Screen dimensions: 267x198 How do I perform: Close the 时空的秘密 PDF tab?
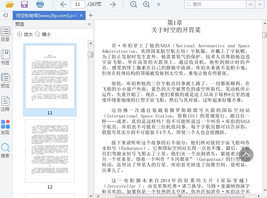(x=81, y=16)
